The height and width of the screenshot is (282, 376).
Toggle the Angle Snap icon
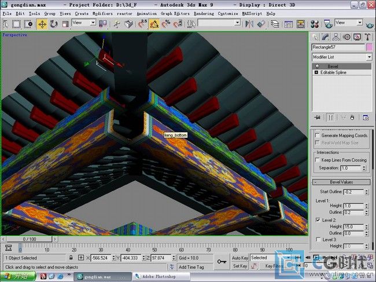point(154,24)
